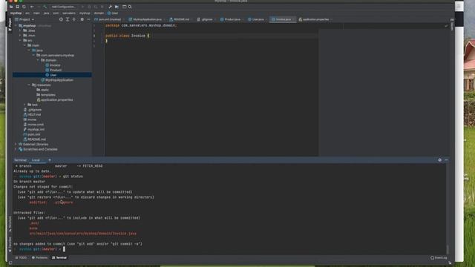This screenshot has width=475, height=267.
Task: Open Settings via the wrench icon
Action: coord(111,7)
